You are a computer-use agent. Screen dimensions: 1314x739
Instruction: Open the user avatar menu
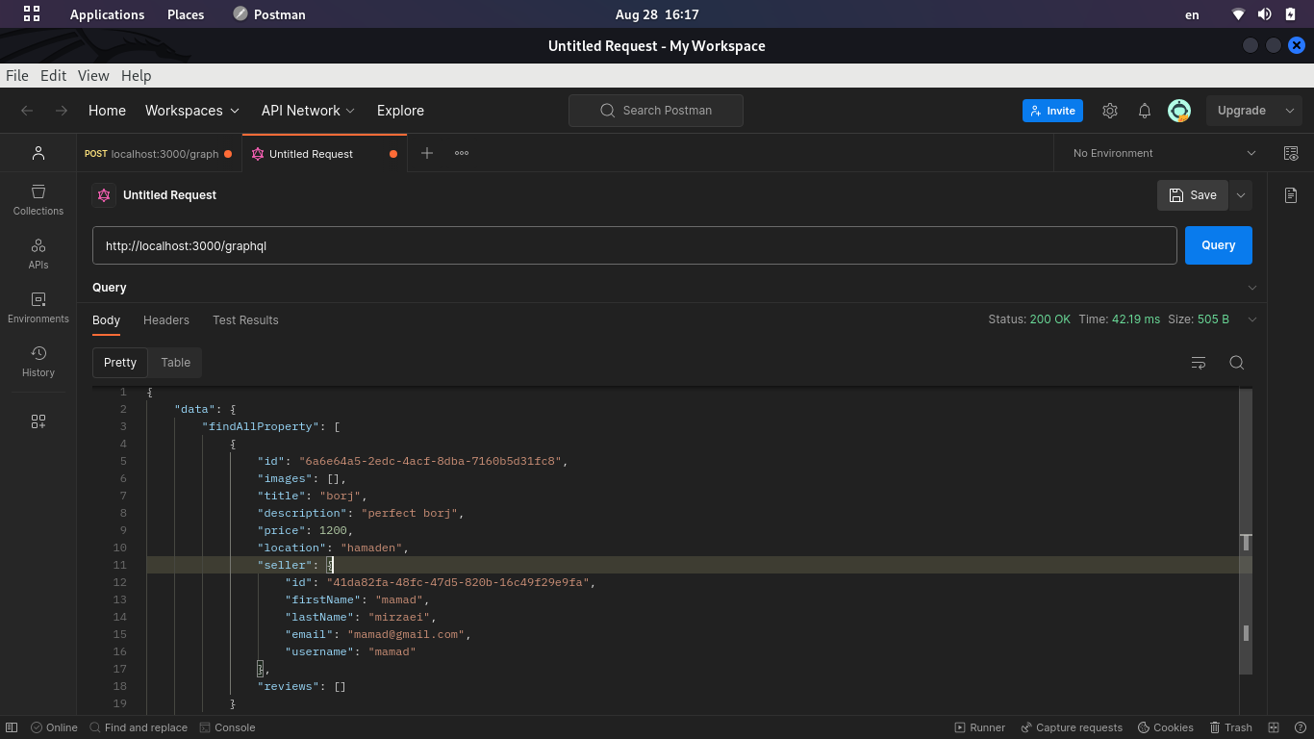tap(1179, 111)
